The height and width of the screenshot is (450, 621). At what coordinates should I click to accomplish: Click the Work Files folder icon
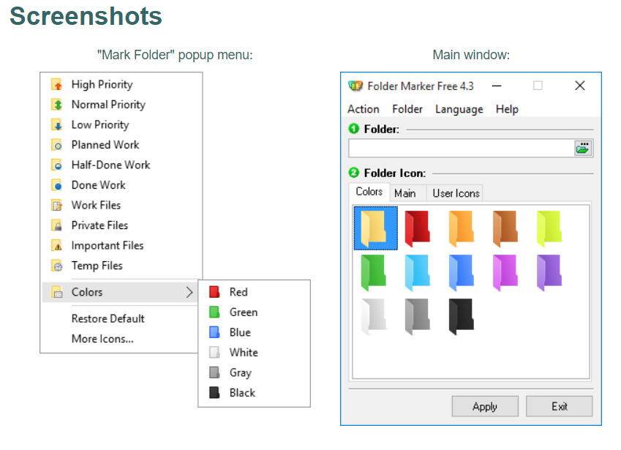coord(57,205)
